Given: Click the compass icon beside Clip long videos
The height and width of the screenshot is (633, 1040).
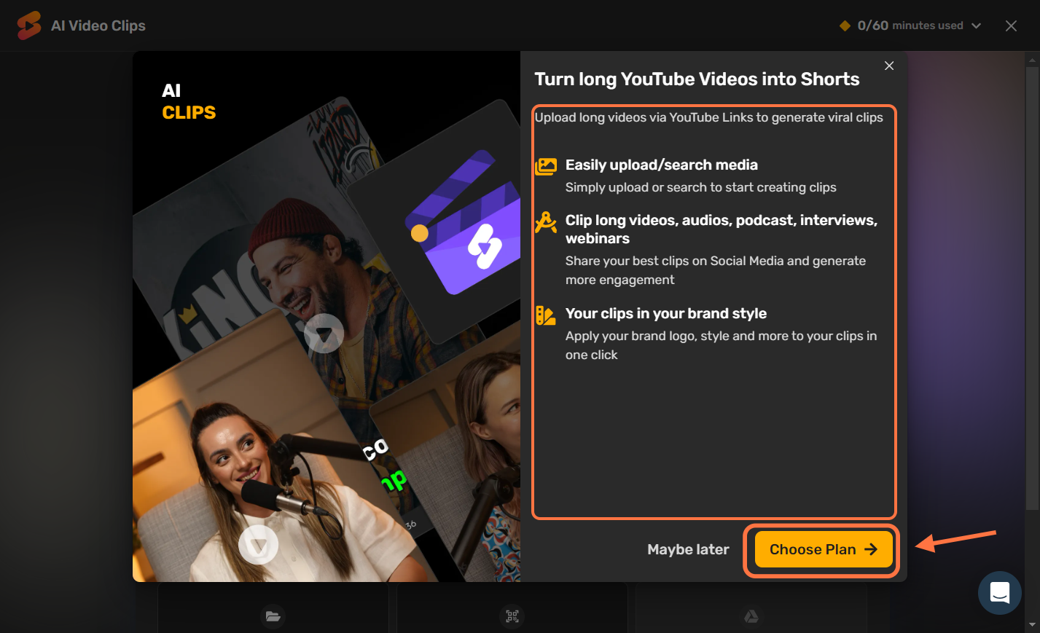Looking at the screenshot, I should (x=546, y=222).
